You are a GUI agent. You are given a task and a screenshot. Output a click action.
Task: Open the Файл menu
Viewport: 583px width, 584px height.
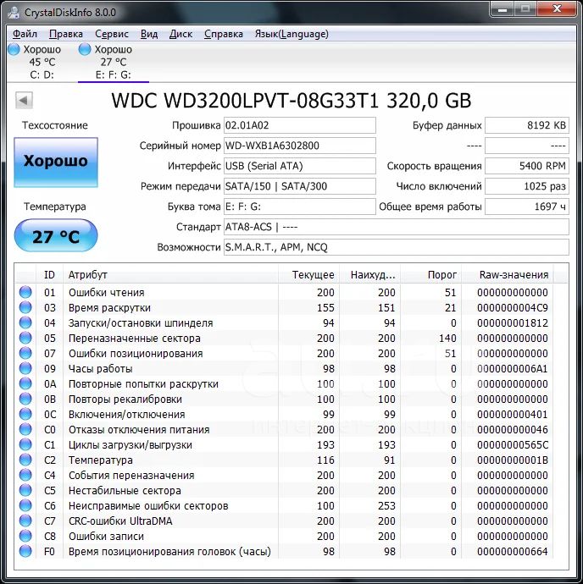[25, 34]
